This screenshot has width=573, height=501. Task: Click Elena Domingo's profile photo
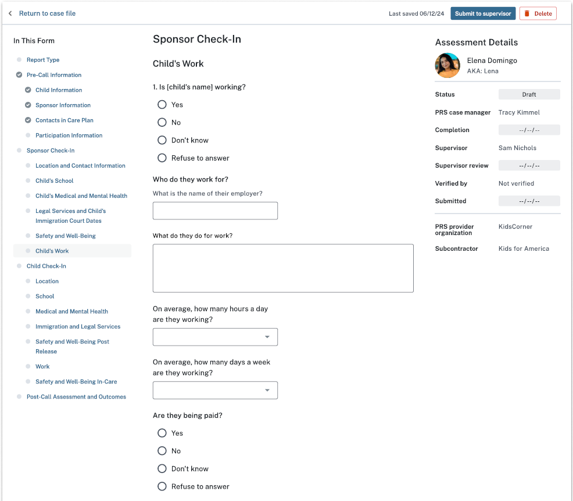click(x=447, y=65)
